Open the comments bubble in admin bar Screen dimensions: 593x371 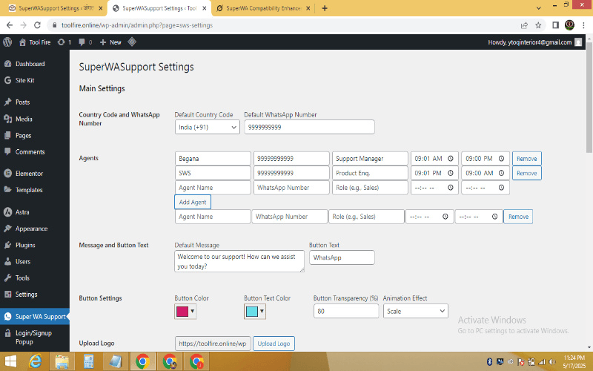pos(85,42)
